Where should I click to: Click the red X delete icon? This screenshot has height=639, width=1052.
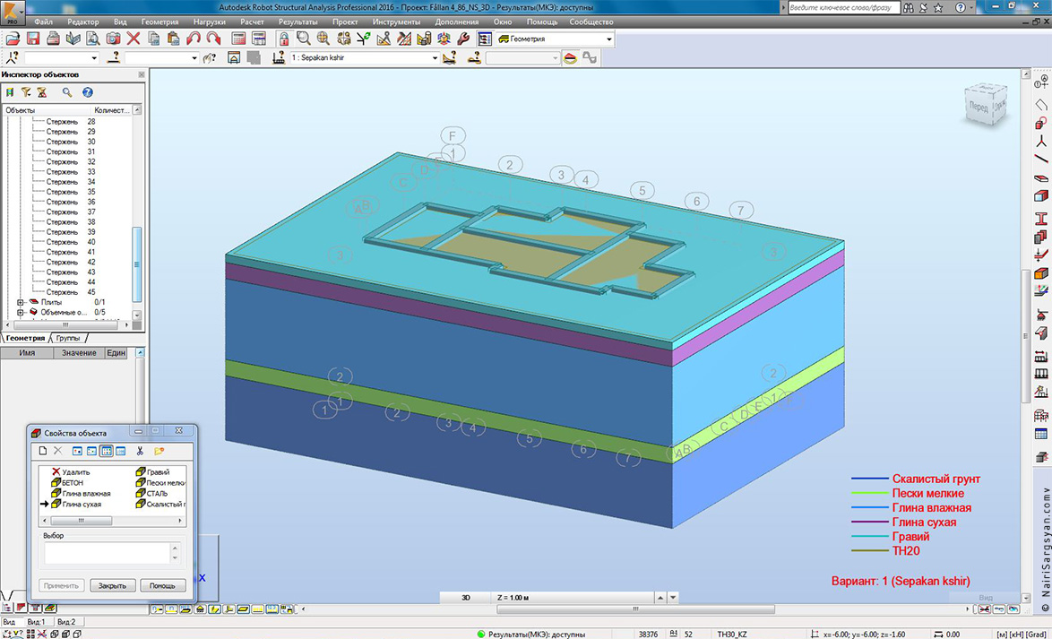[134, 39]
